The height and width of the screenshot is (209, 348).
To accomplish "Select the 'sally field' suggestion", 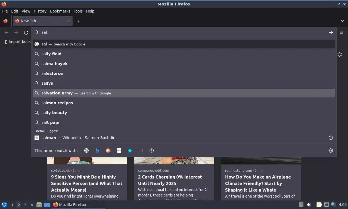I will click(184, 54).
